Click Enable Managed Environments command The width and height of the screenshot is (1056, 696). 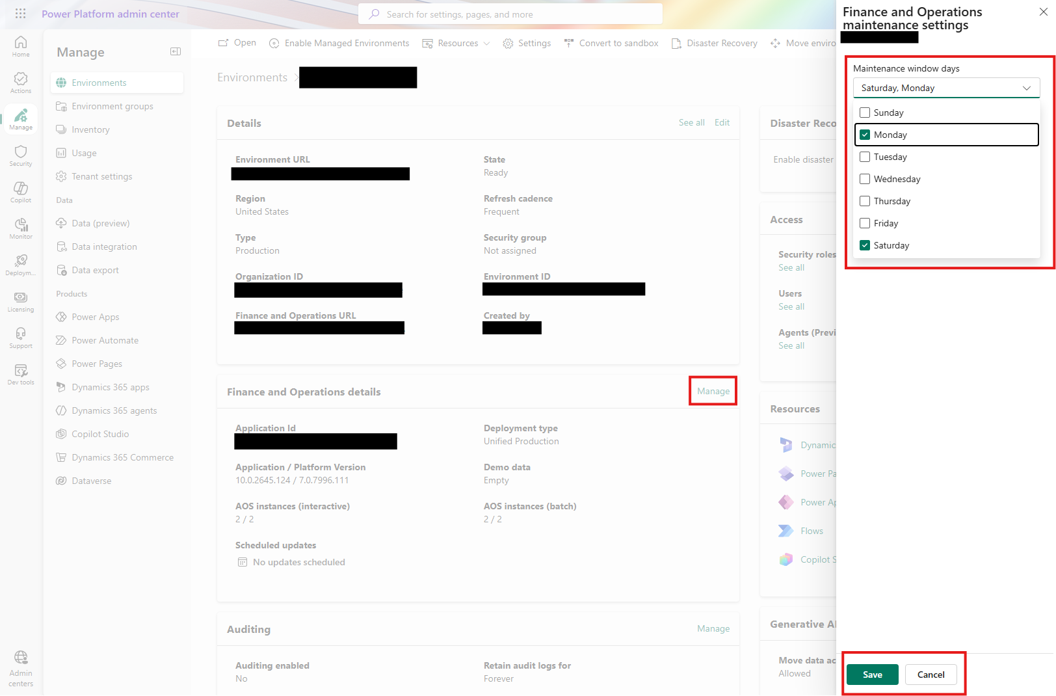(x=339, y=43)
